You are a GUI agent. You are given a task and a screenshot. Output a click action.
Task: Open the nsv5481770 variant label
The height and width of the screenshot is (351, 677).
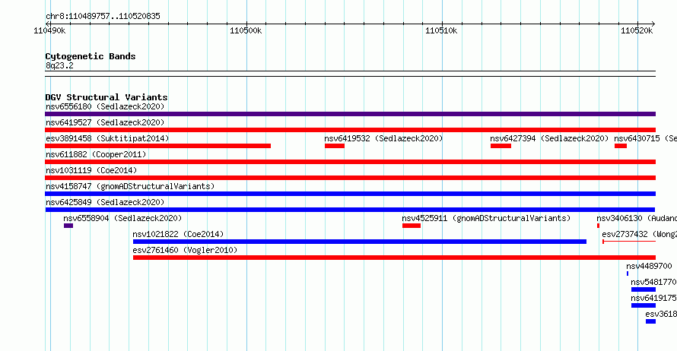(653, 282)
